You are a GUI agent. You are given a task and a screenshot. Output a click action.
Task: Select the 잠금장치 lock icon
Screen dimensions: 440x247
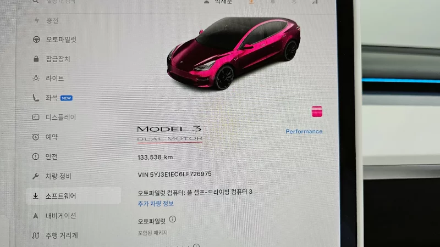[x=36, y=59]
